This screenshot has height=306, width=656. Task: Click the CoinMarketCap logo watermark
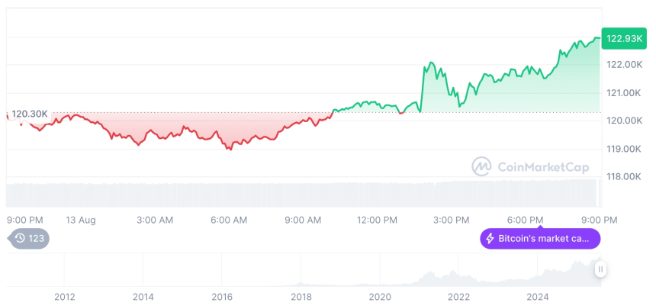tap(523, 166)
